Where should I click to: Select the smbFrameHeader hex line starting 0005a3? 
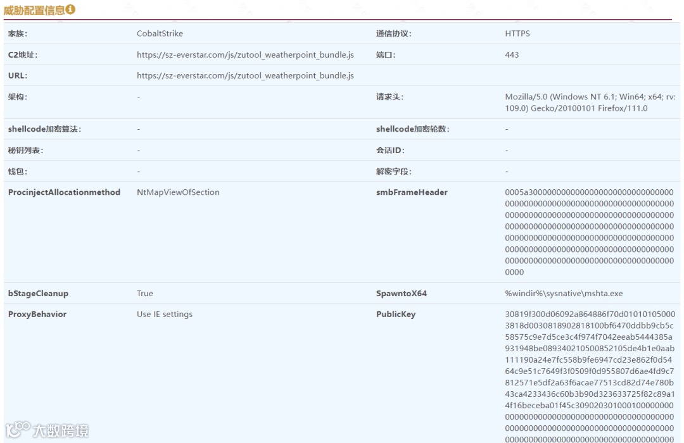(590, 192)
